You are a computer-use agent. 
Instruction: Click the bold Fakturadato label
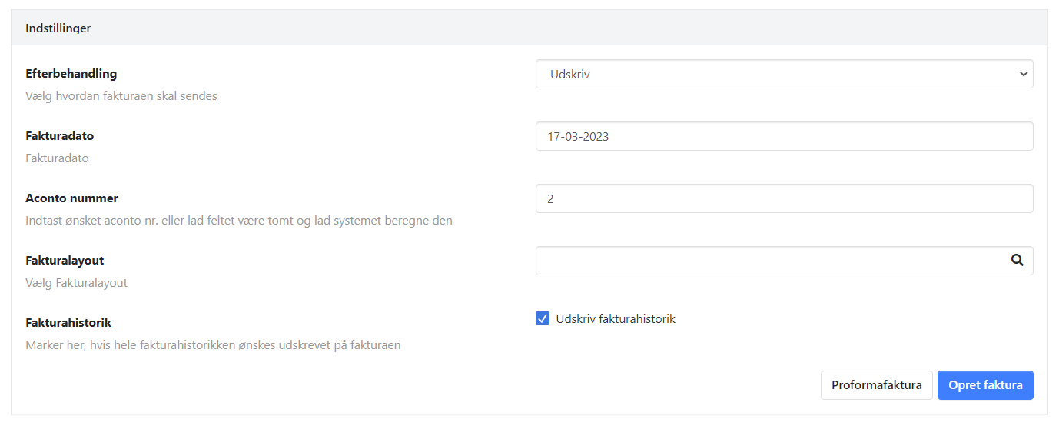click(x=60, y=135)
